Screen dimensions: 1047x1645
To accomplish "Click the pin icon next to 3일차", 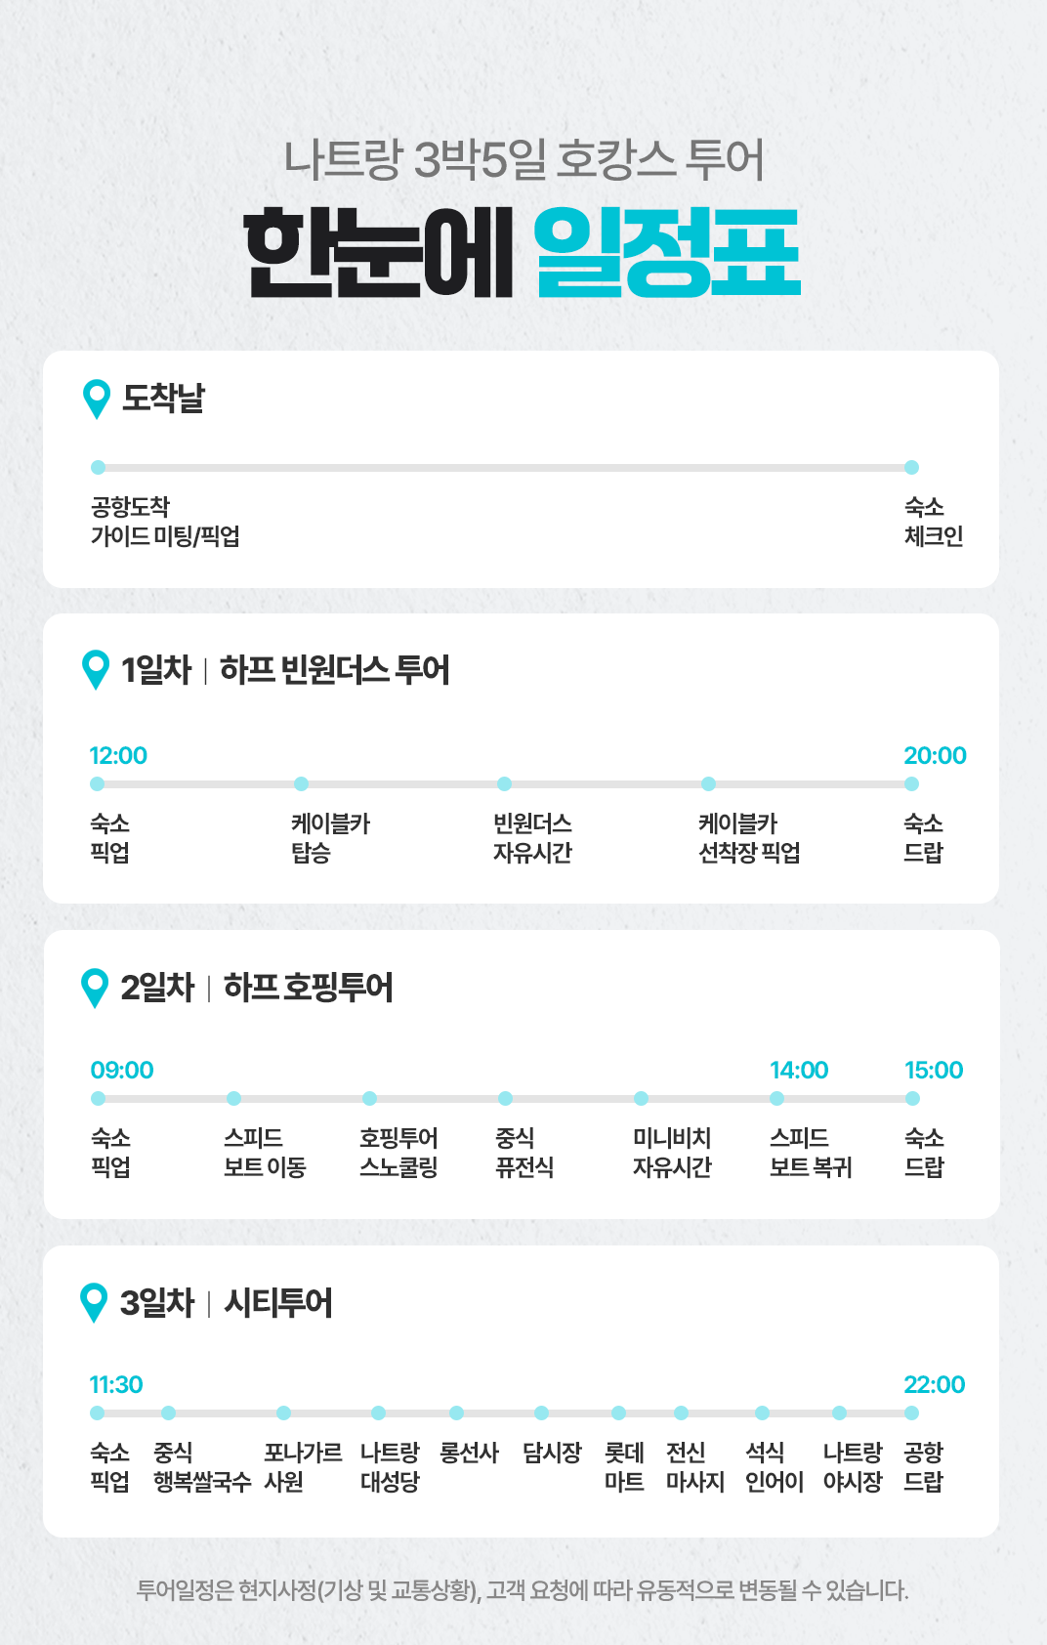I will [94, 1302].
